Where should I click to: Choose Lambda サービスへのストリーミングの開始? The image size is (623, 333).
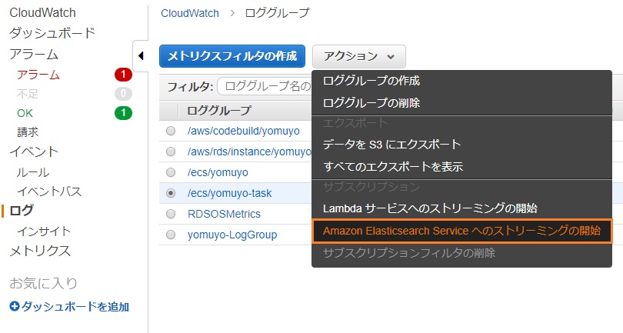point(461,208)
